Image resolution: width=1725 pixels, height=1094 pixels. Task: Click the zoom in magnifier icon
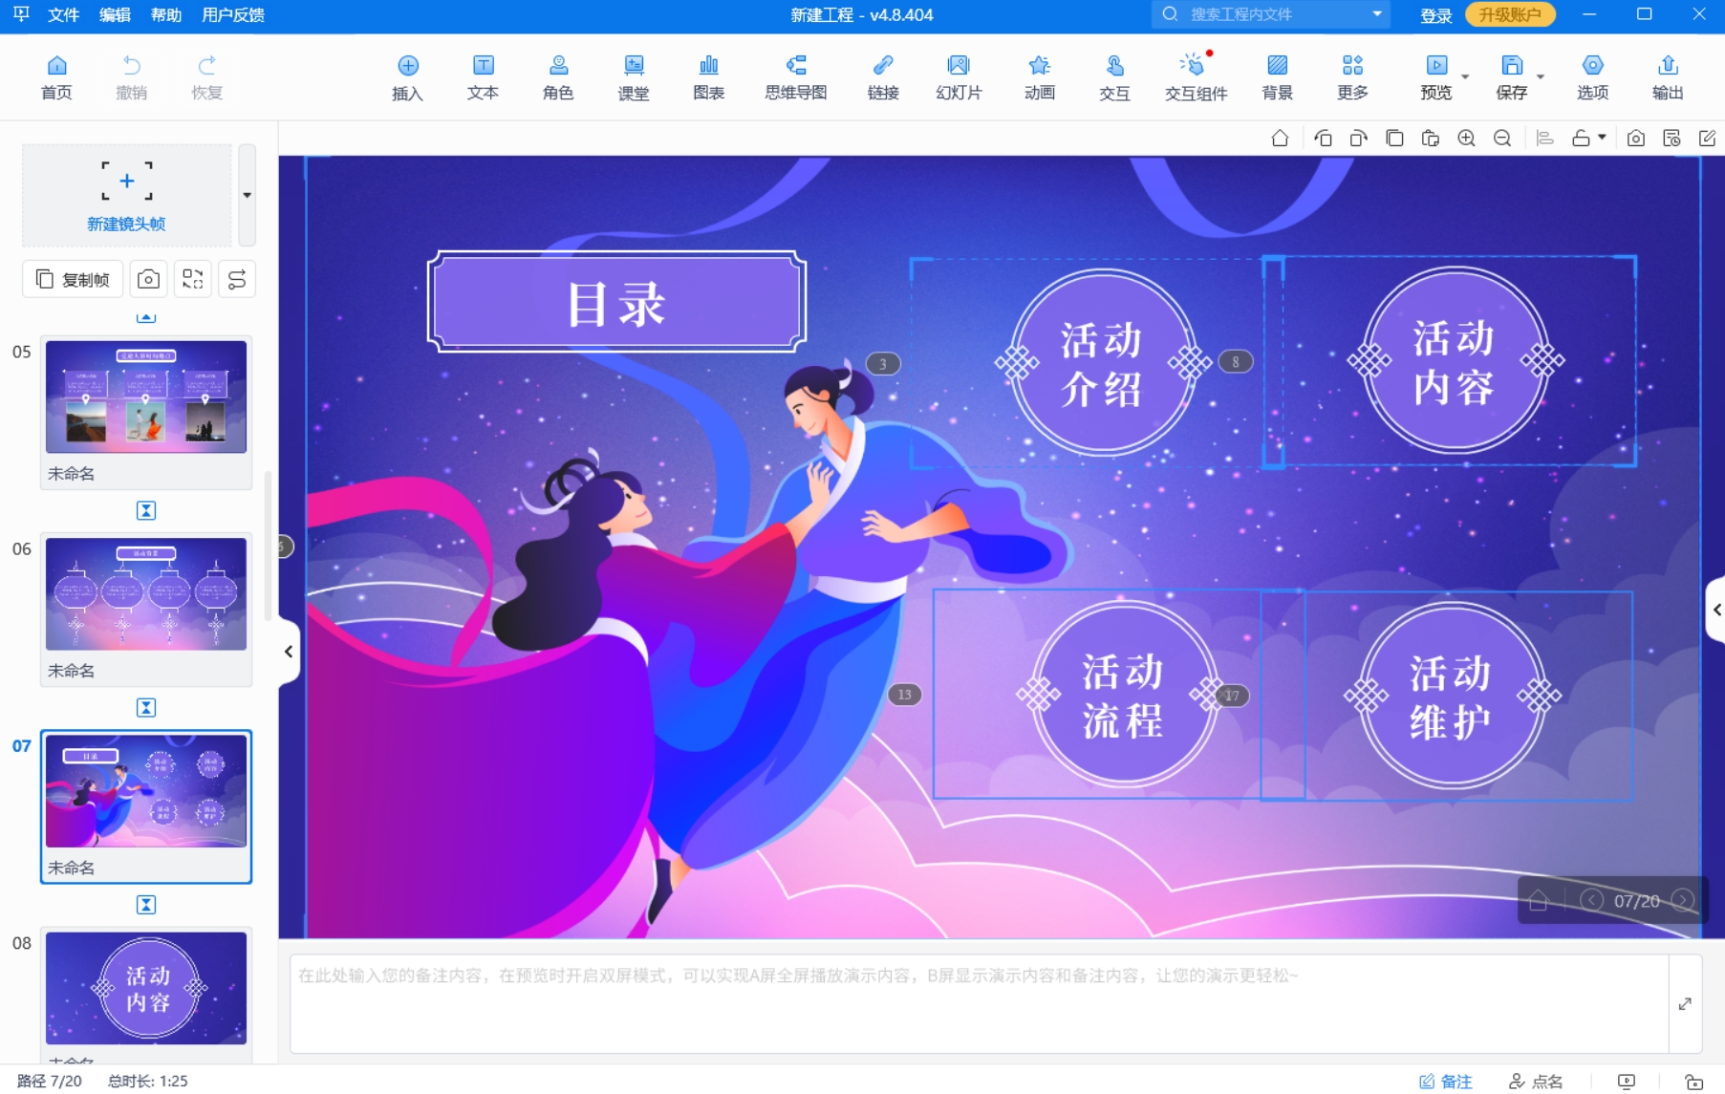pos(1466,139)
